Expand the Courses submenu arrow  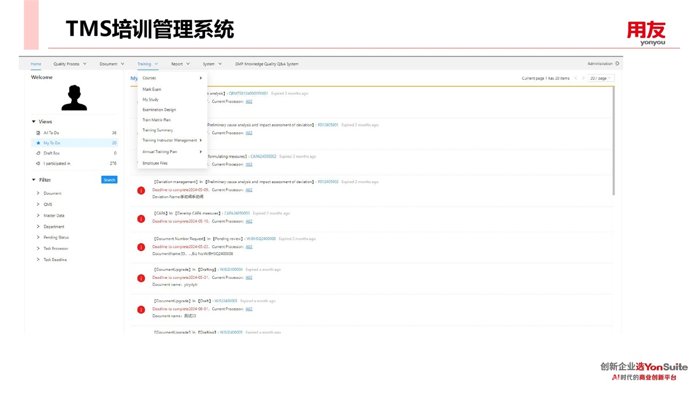[x=200, y=78]
